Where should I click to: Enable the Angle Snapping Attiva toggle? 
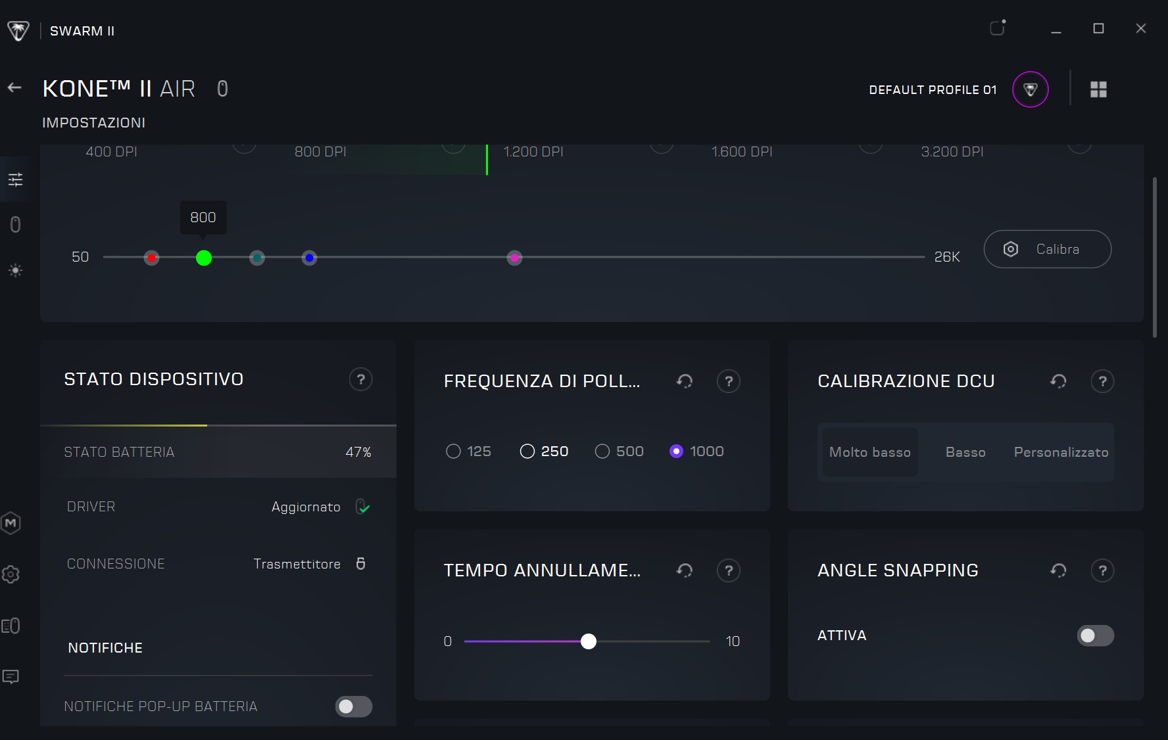pos(1096,636)
